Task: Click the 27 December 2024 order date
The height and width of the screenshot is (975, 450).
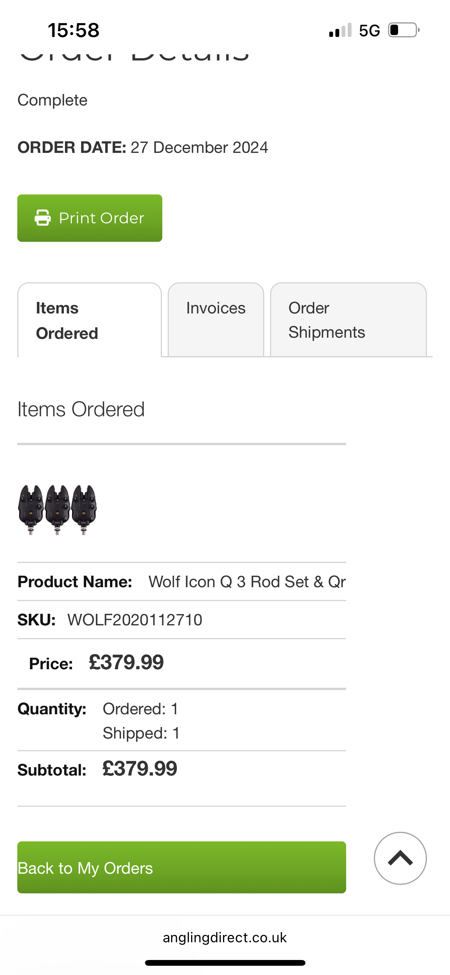Action: click(199, 147)
